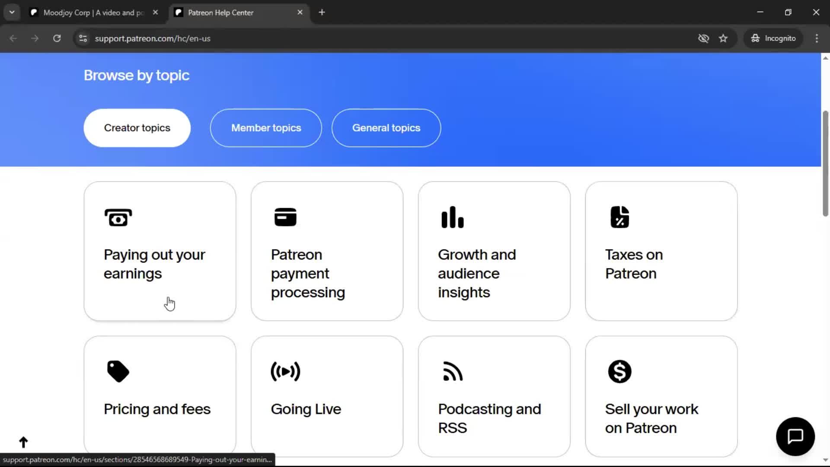
Task: Click the Incognito profile button
Action: [x=773, y=38]
